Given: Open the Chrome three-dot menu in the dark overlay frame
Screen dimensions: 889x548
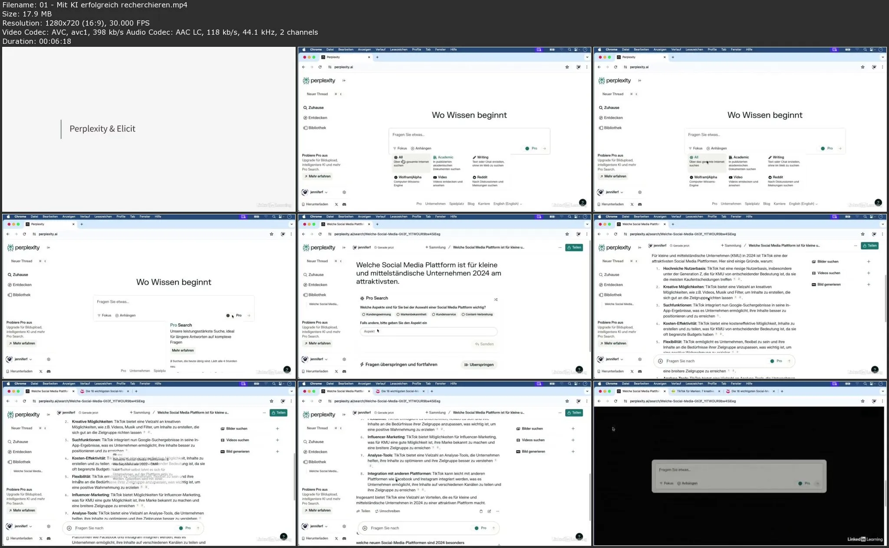Looking at the screenshot, I should pos(882,401).
